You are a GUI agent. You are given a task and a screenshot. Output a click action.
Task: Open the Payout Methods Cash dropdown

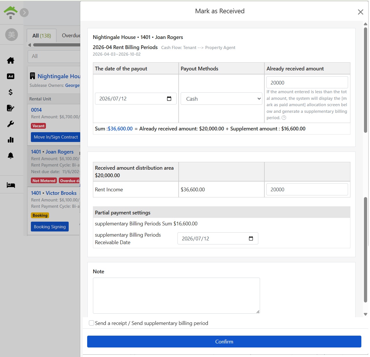click(x=222, y=99)
